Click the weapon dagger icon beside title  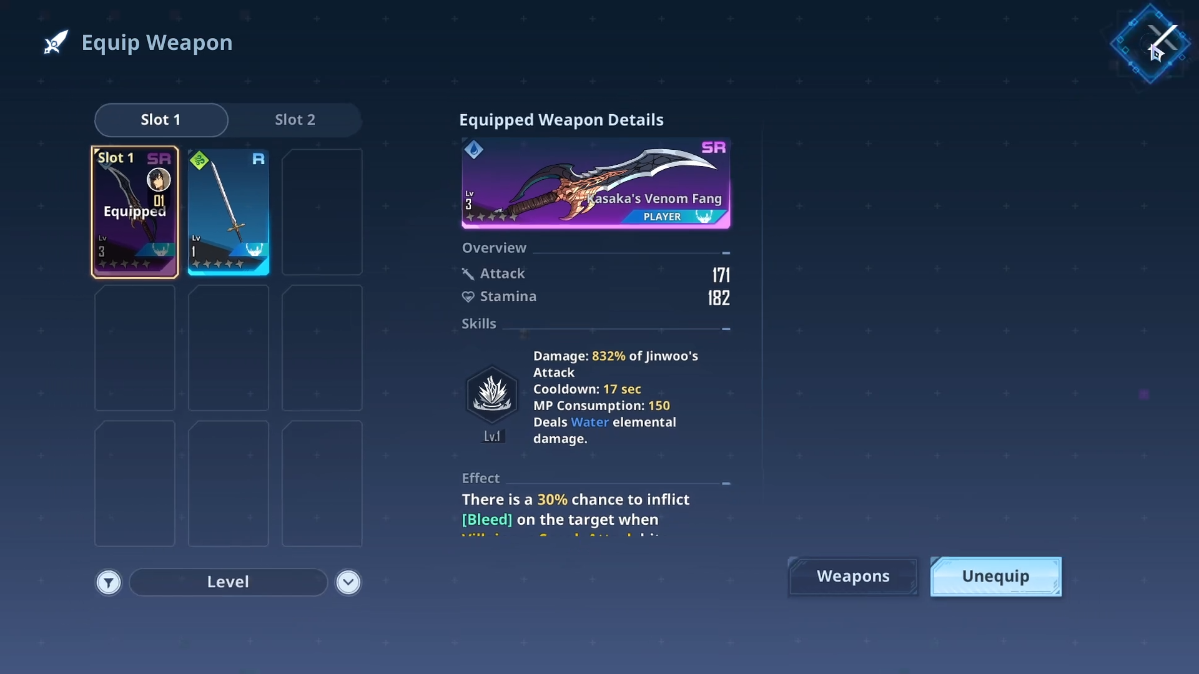[56, 43]
